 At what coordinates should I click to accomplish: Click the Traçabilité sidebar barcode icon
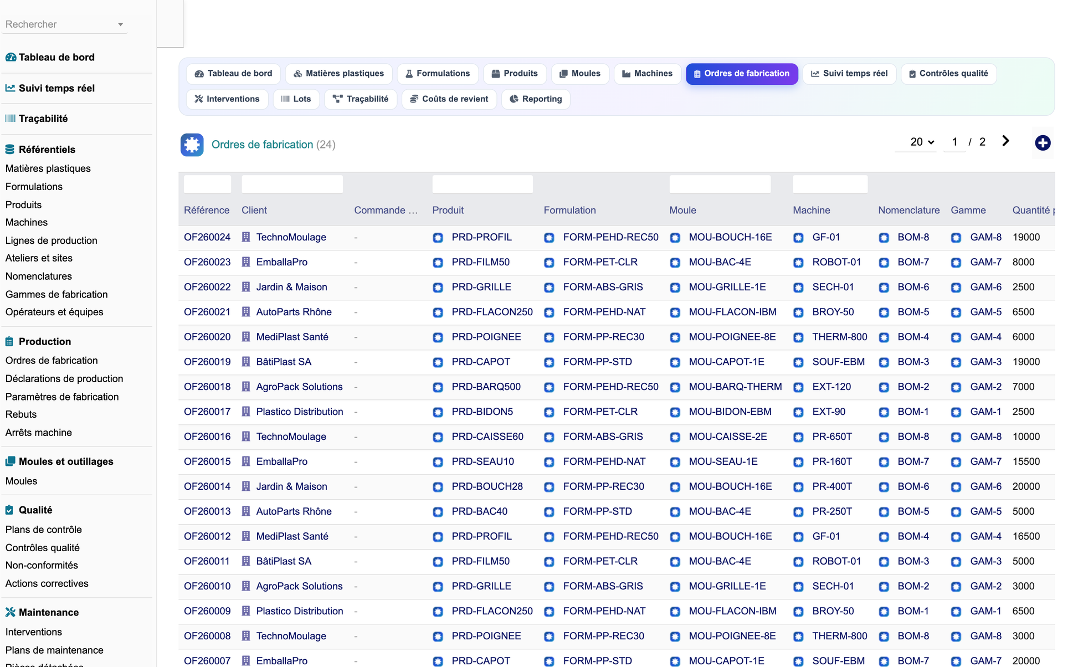(x=11, y=119)
